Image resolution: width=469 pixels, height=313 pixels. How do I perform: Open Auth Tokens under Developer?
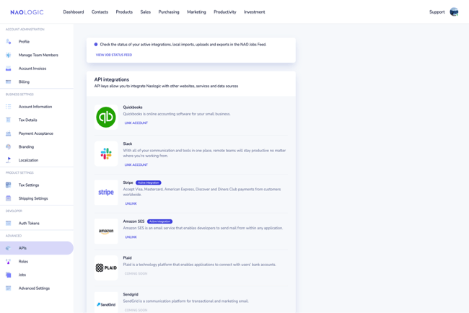click(29, 224)
